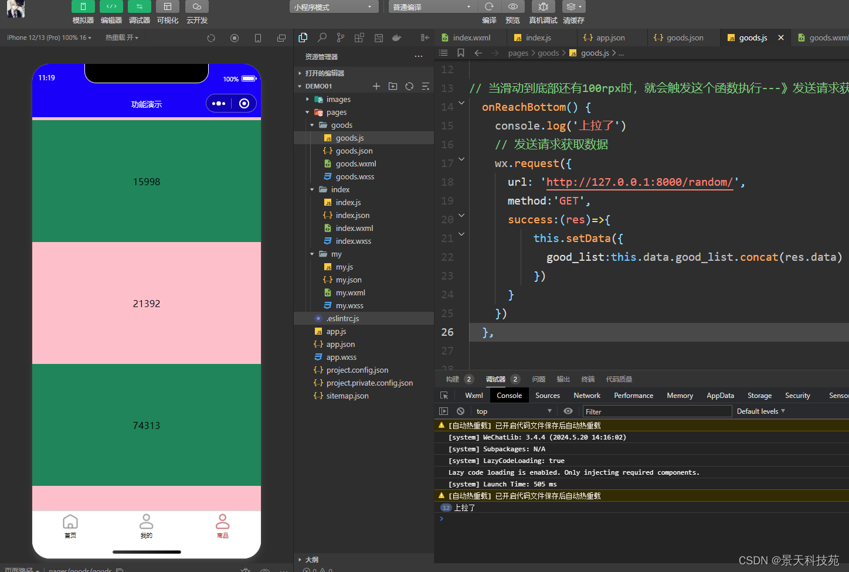Click the inspect element picker icon

tap(444, 396)
